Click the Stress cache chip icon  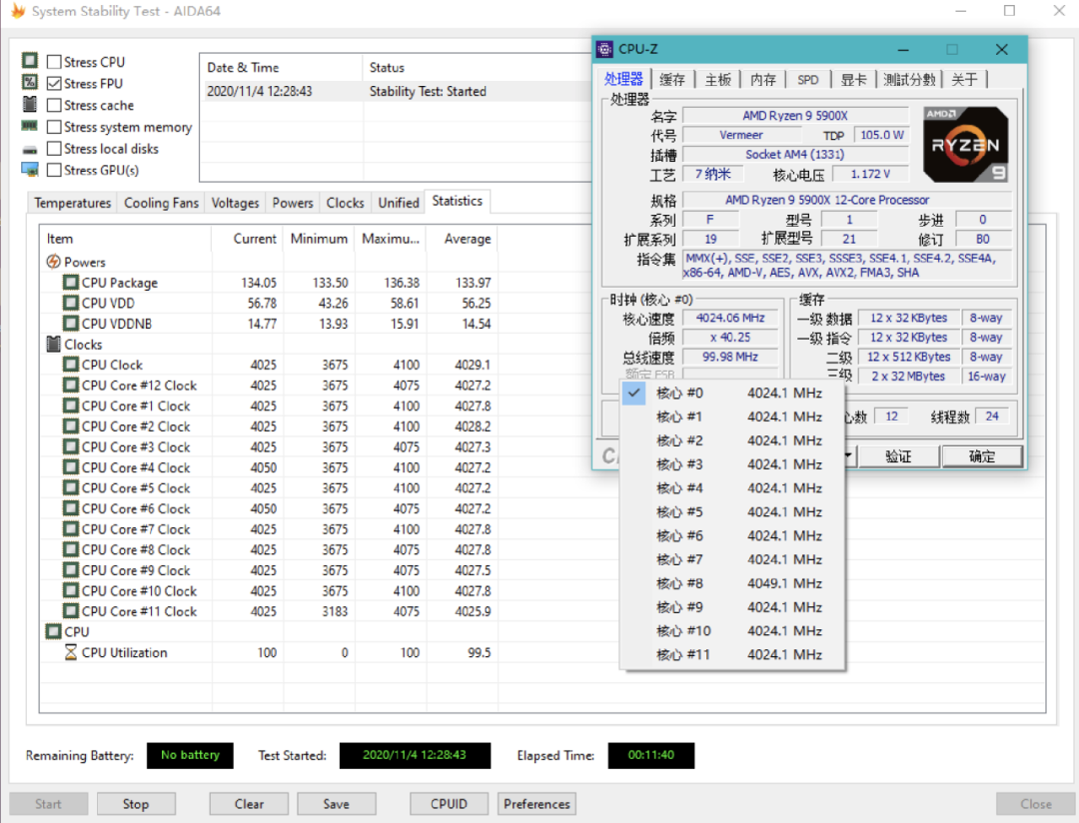(x=30, y=104)
